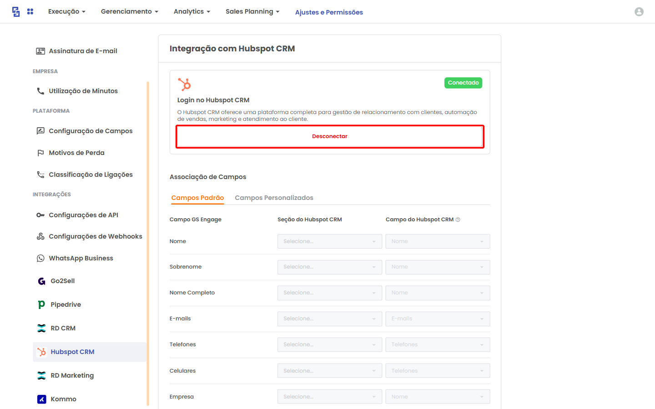Open Assinatura de E-mail settings
Viewport: 655px width, 409px height.
coord(83,51)
